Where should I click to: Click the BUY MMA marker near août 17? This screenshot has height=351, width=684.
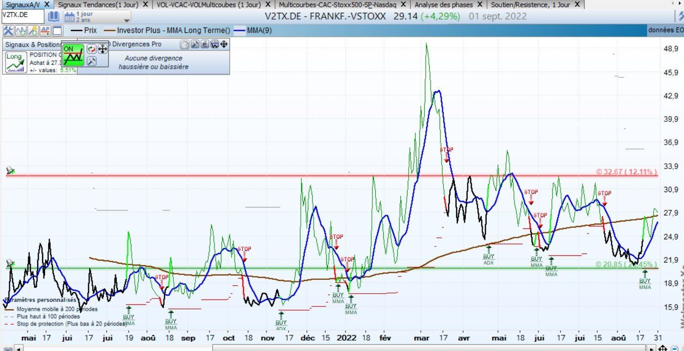[645, 280]
